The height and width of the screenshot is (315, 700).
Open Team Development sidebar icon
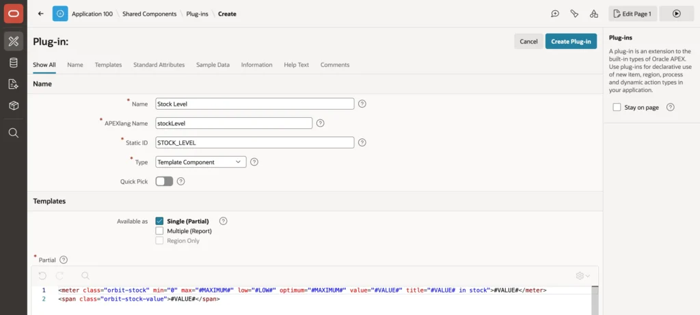click(x=14, y=85)
